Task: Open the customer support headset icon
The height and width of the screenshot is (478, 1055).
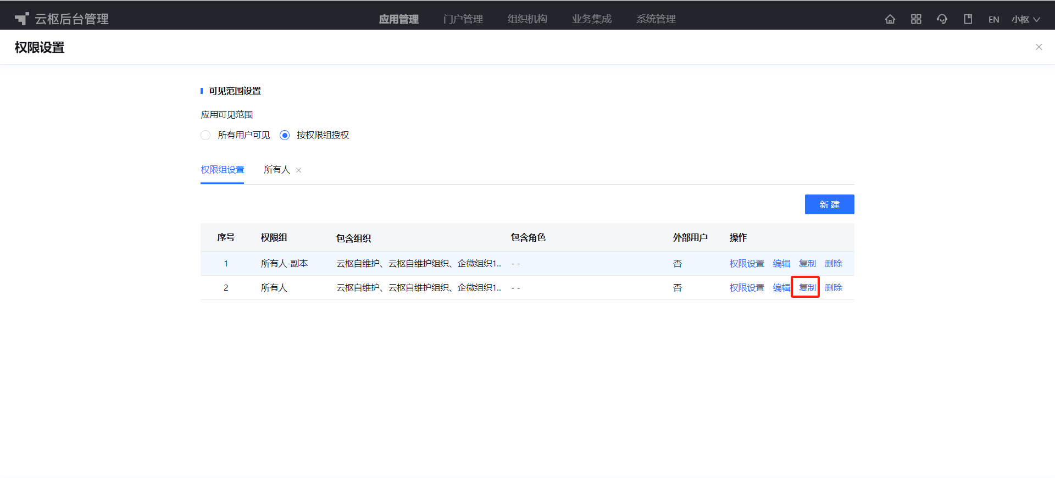Action: 942,19
